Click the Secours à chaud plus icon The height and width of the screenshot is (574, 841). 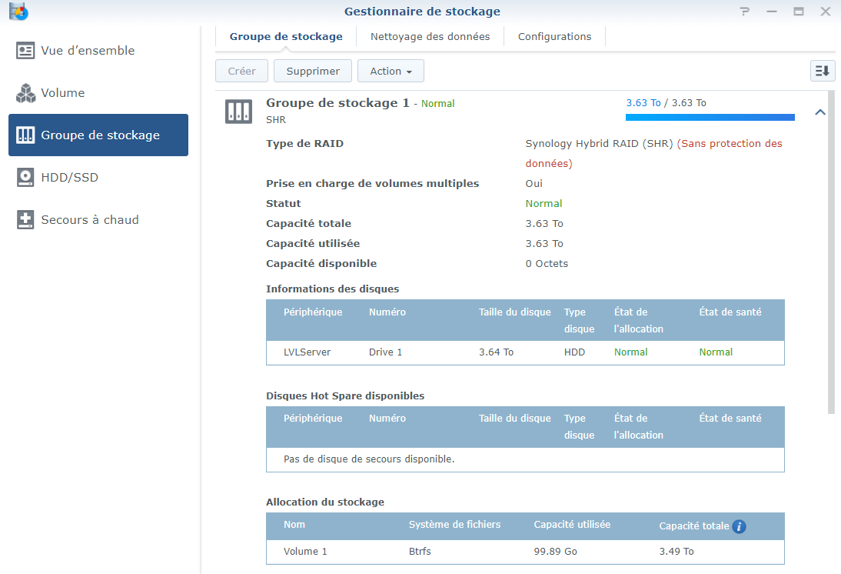click(x=26, y=220)
